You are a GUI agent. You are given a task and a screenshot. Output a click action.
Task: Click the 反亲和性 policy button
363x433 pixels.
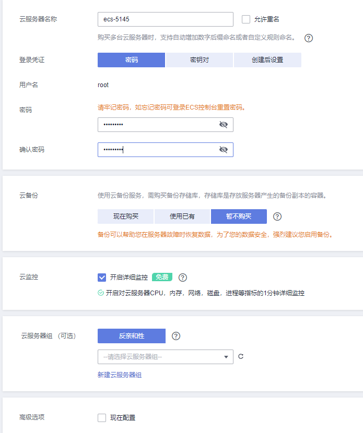(x=131, y=336)
